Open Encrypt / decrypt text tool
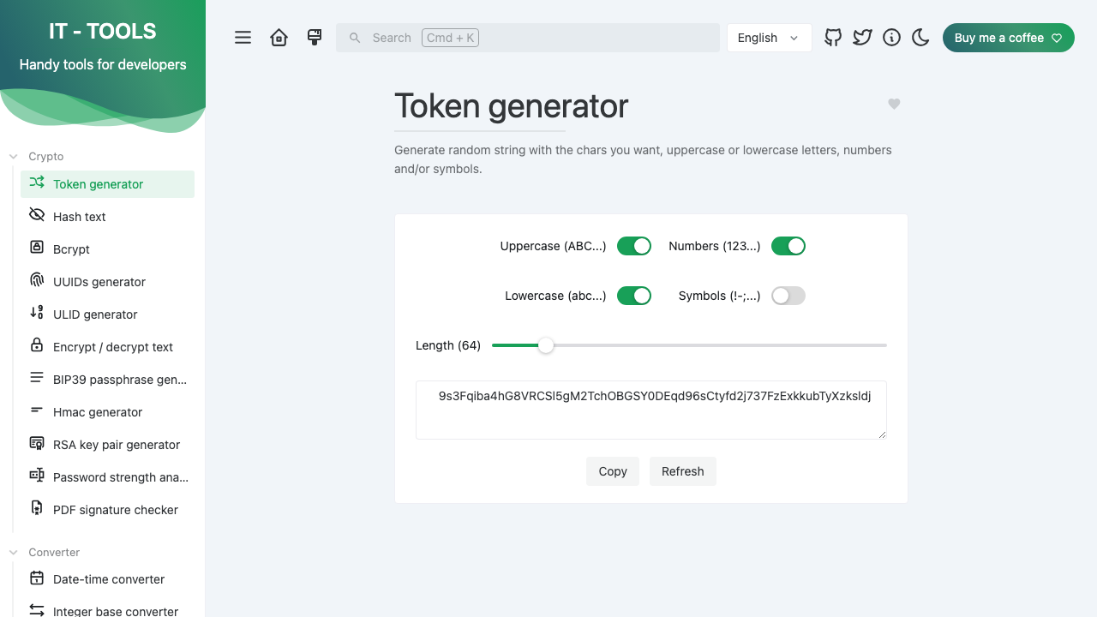Viewport: 1097px width, 617px height. (x=107, y=347)
